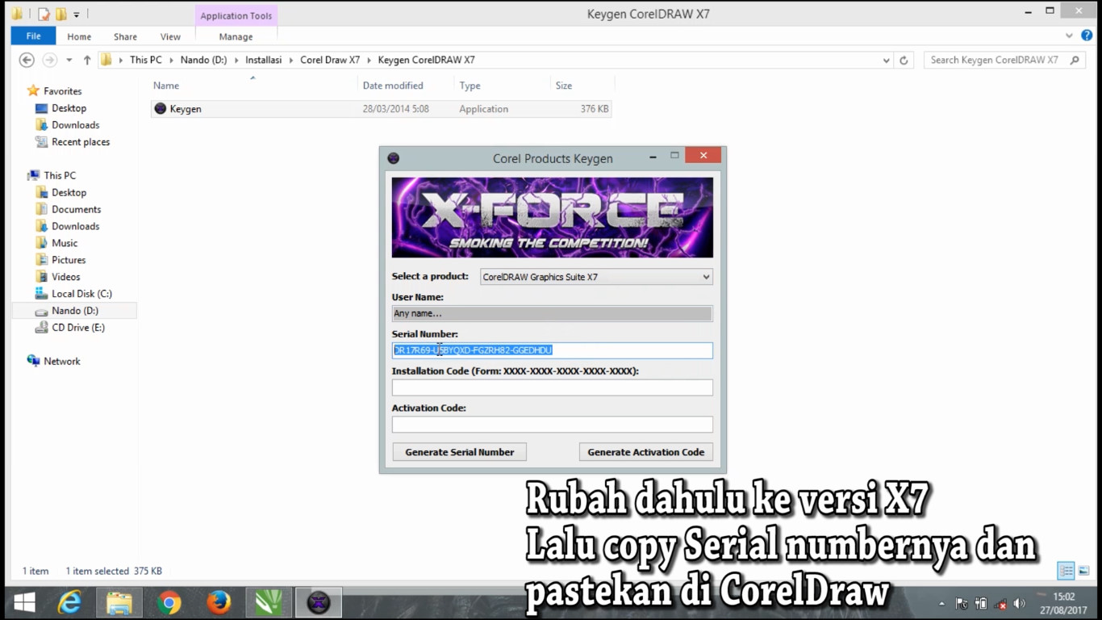Click the User Name field
Screen dimensions: 1102x620
pos(552,313)
